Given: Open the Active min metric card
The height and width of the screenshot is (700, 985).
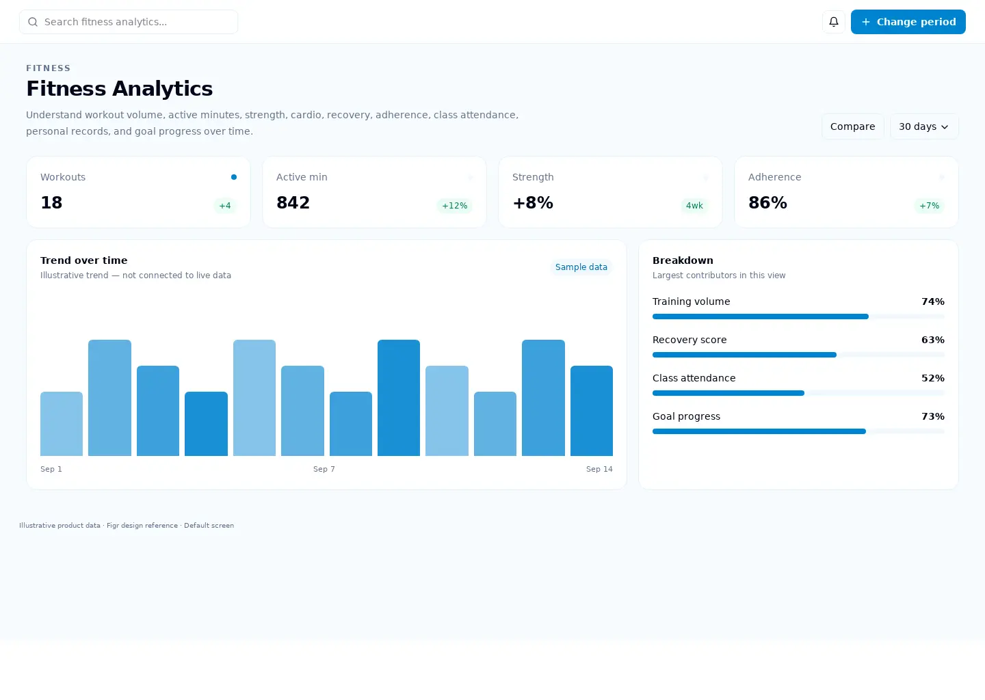Looking at the screenshot, I should point(374,192).
